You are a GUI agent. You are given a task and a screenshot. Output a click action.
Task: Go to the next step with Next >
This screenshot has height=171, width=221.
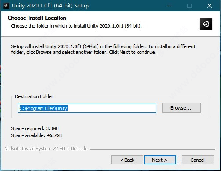(x=160, y=160)
